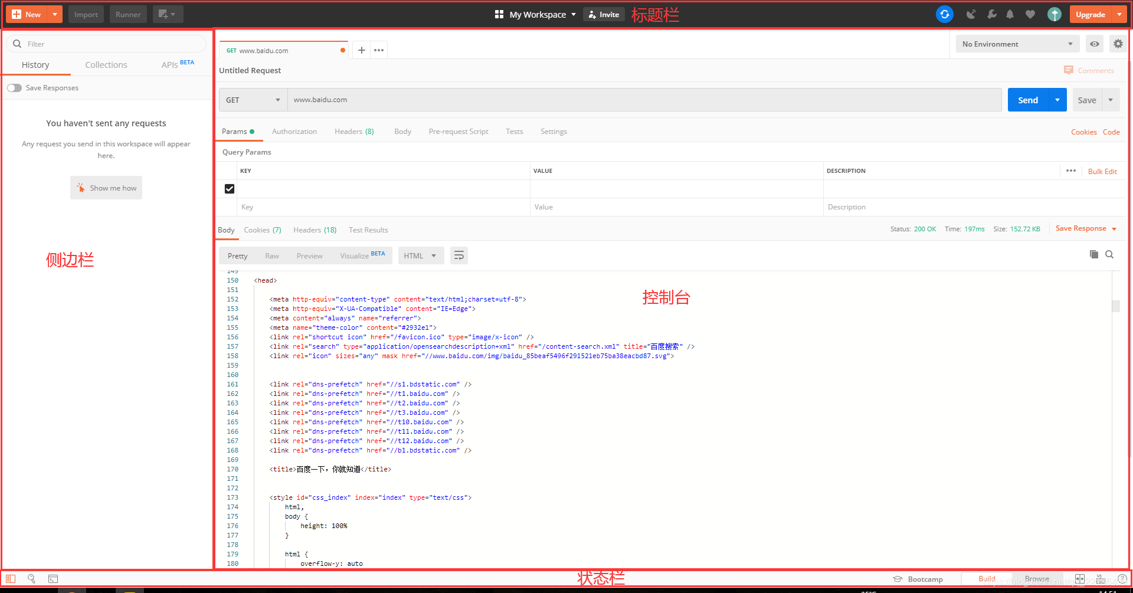Click the Cookies link beside Code
1133x593 pixels.
point(1084,132)
